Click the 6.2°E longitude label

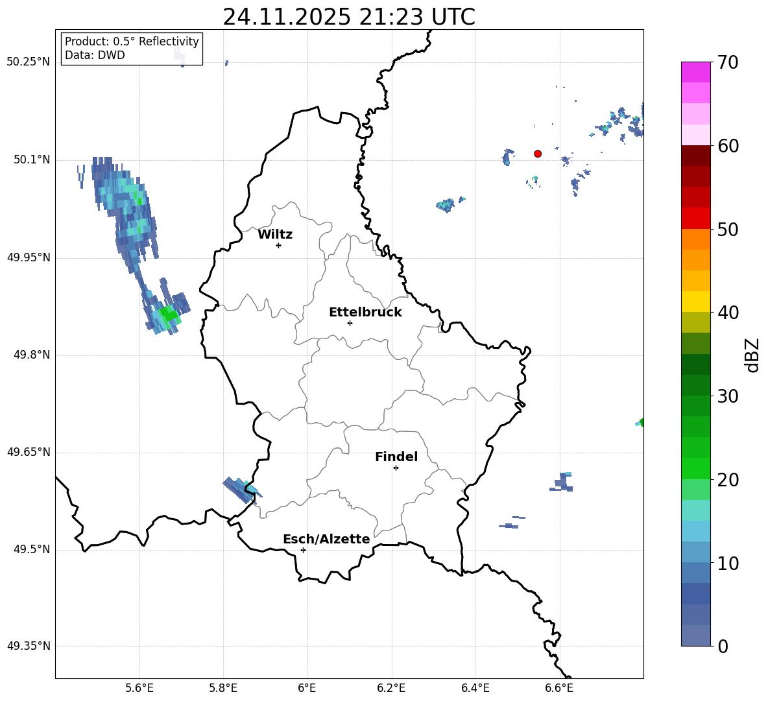[391, 688]
